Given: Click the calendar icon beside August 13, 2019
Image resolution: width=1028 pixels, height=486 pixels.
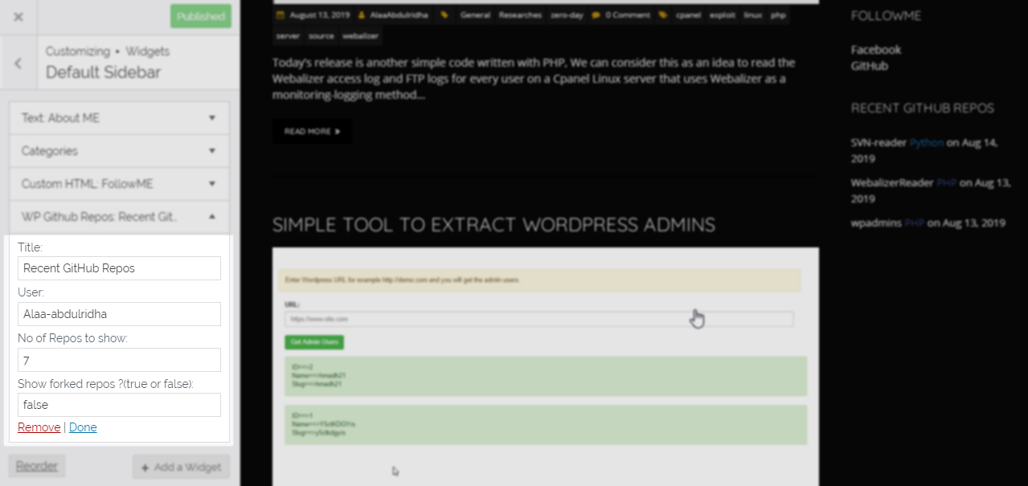Looking at the screenshot, I should 280,15.
